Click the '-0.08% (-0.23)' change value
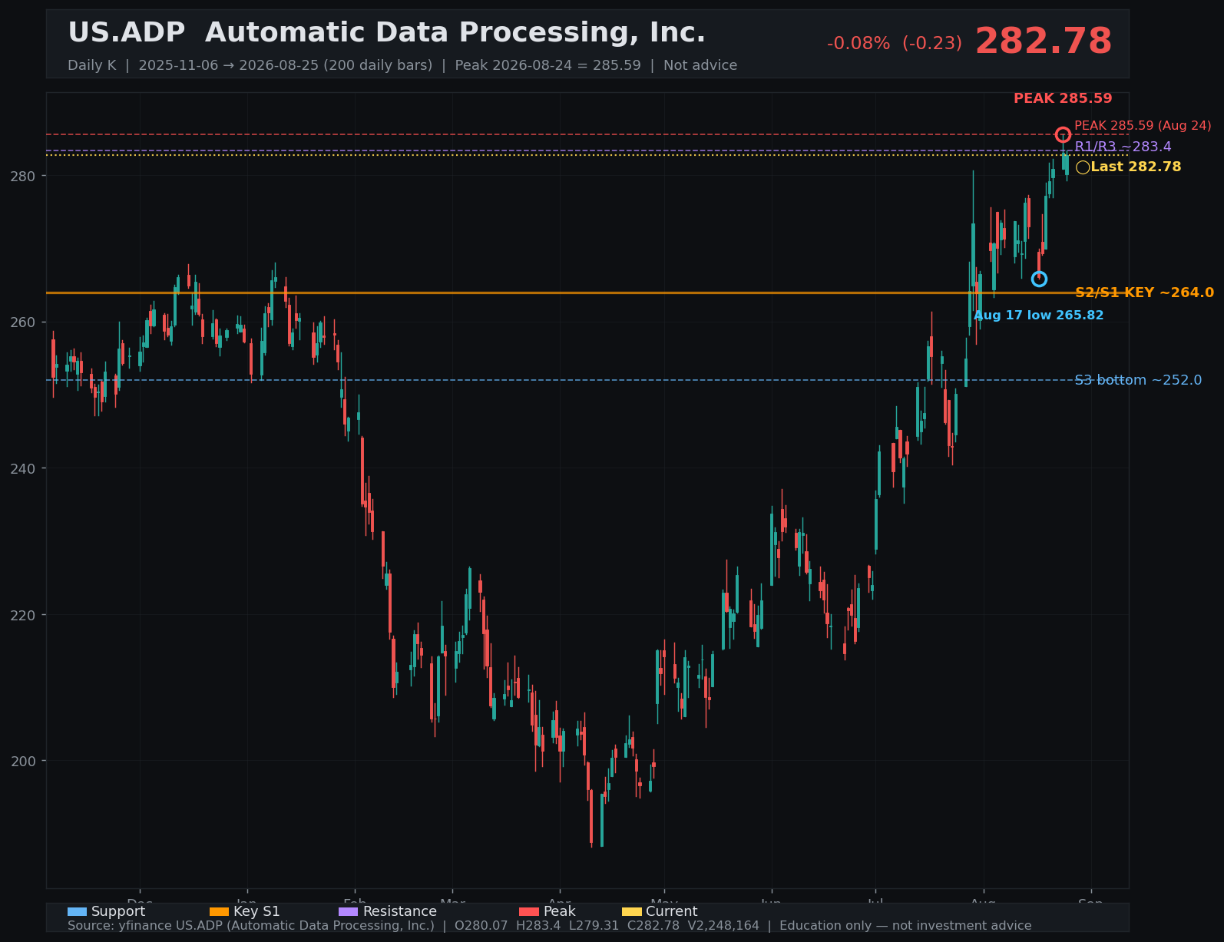The image size is (1224, 942). click(x=894, y=44)
